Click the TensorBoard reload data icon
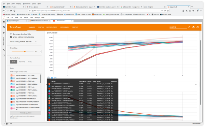Viewport: 205px width, 127px height. (189, 27)
